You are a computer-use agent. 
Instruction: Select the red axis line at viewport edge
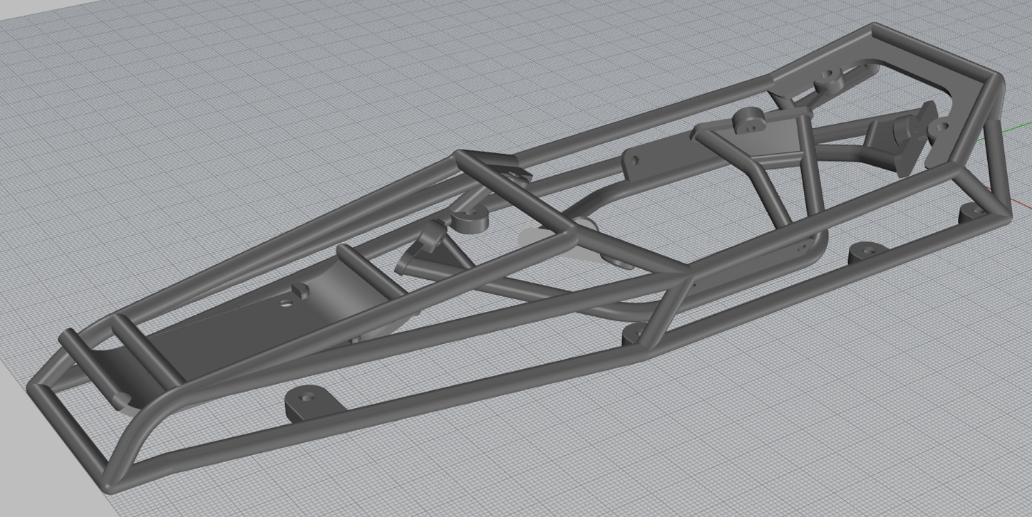1020,204
